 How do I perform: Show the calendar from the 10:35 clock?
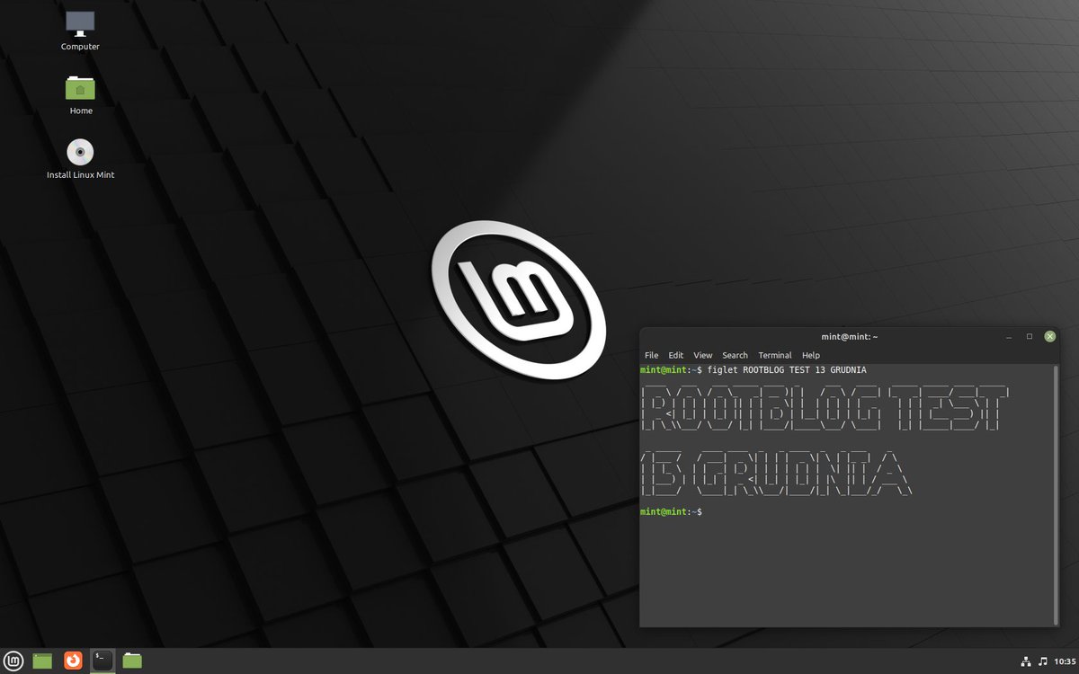click(1063, 661)
